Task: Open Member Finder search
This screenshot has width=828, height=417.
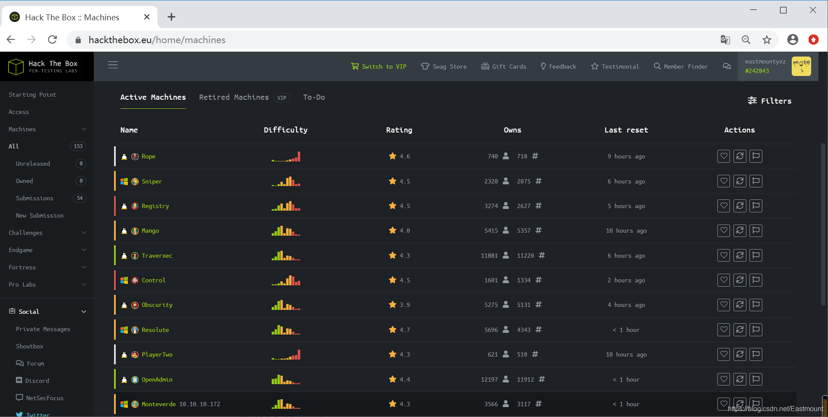Action: coord(681,66)
